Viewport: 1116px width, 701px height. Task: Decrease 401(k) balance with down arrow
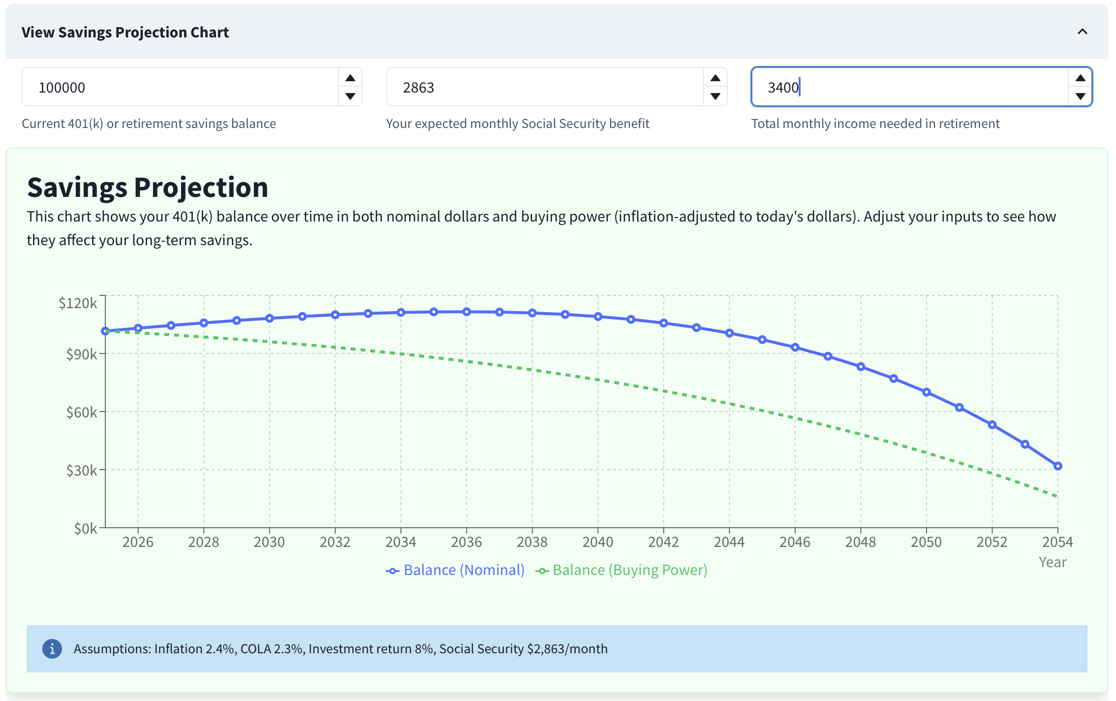[x=350, y=96]
